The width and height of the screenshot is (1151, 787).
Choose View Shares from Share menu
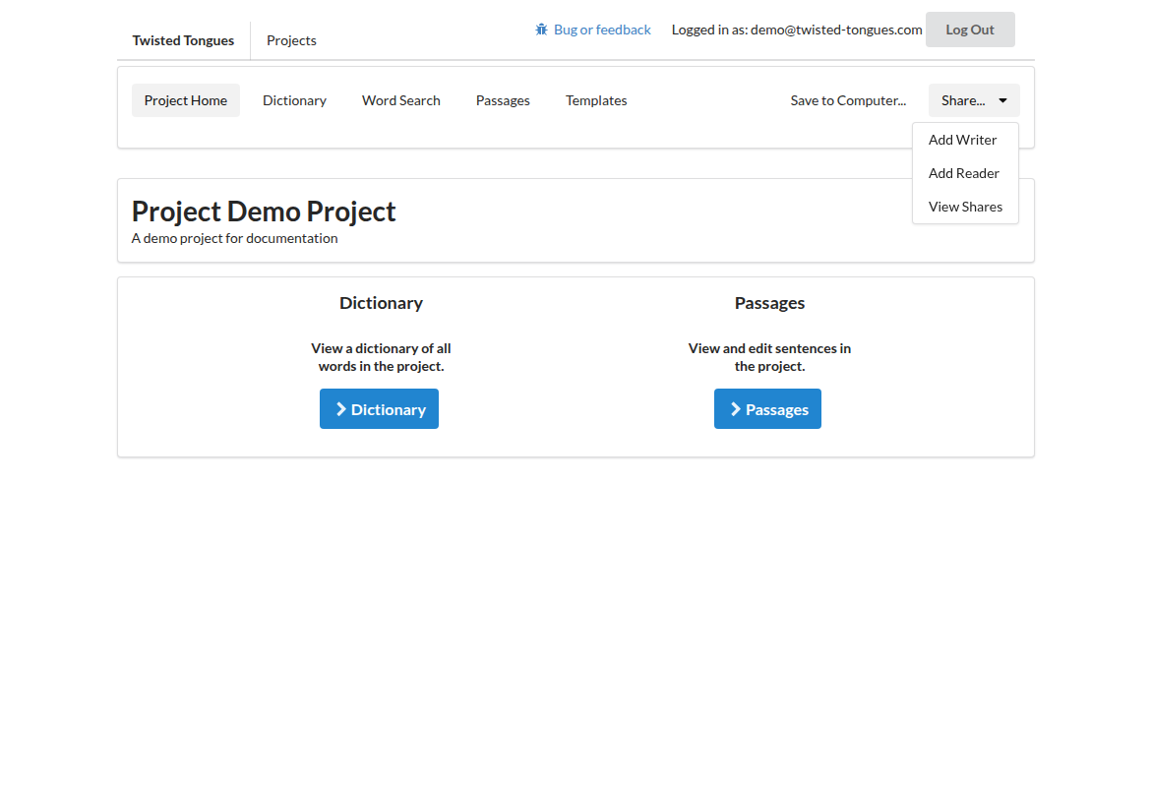(x=965, y=207)
